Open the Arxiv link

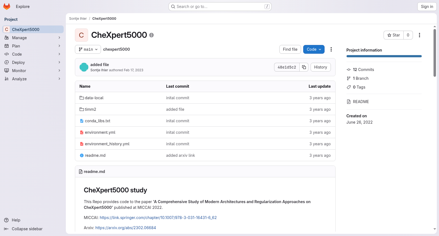[x=126, y=228]
